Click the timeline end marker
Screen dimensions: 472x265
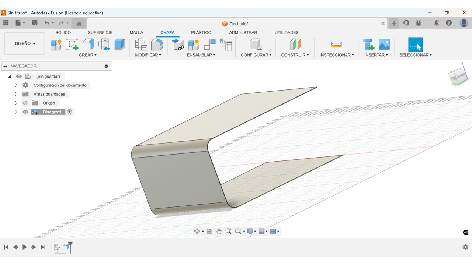pos(70,247)
